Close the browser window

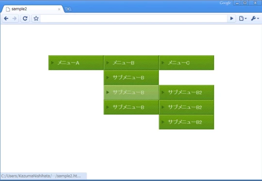click(x=255, y=3)
